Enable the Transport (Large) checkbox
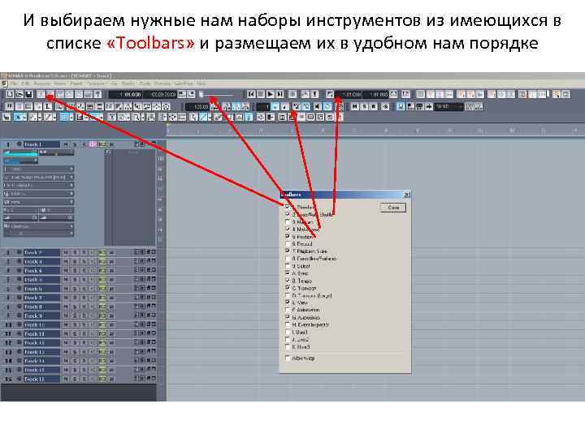 (288, 295)
